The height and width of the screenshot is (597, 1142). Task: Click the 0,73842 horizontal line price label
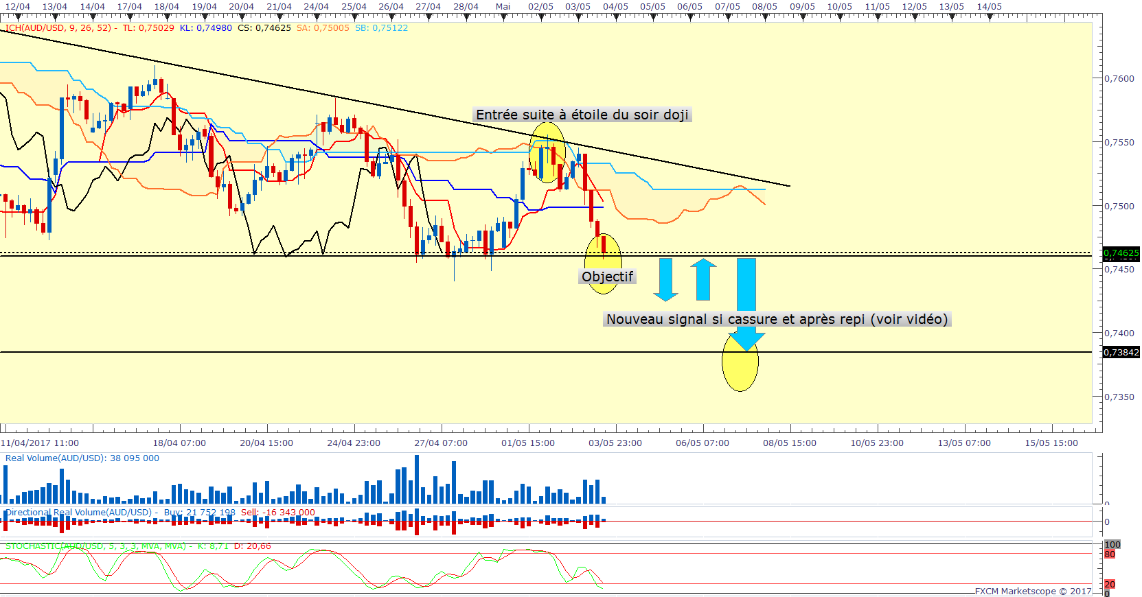1121,352
